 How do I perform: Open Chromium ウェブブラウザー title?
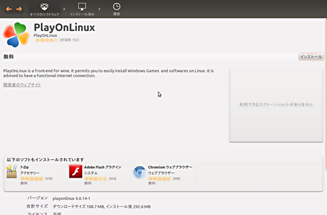[x=170, y=167]
